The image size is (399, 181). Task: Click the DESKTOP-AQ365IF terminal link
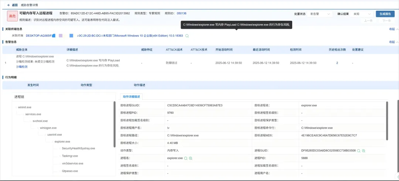coord(39,36)
